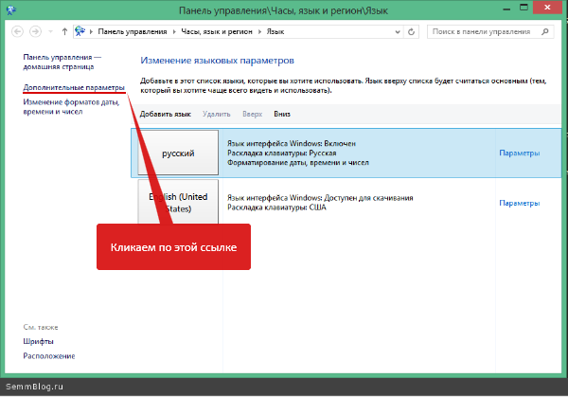
Task: Click the Back navigation arrow
Action: point(18,31)
